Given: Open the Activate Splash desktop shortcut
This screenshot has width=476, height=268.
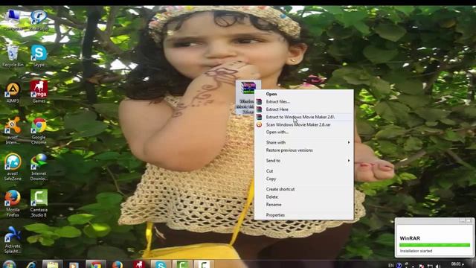Looking at the screenshot, I should [13, 240].
